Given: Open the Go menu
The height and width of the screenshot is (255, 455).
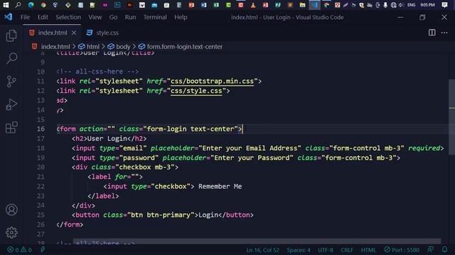Looking at the screenshot, I should click(x=113, y=17).
